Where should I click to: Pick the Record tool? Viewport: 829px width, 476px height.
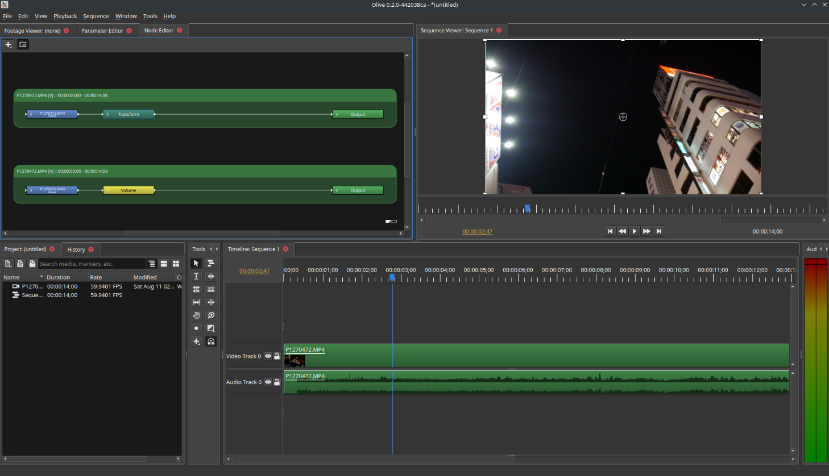click(196, 328)
